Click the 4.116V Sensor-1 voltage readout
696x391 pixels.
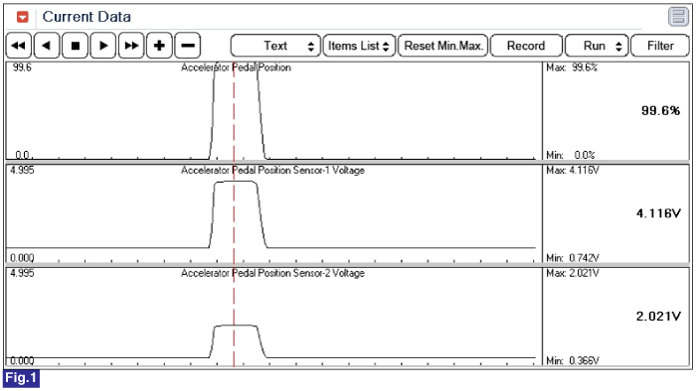pos(658,213)
